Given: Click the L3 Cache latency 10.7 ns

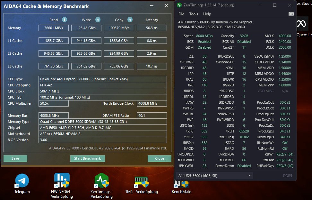Looking at the screenshot, I should 152,66.
